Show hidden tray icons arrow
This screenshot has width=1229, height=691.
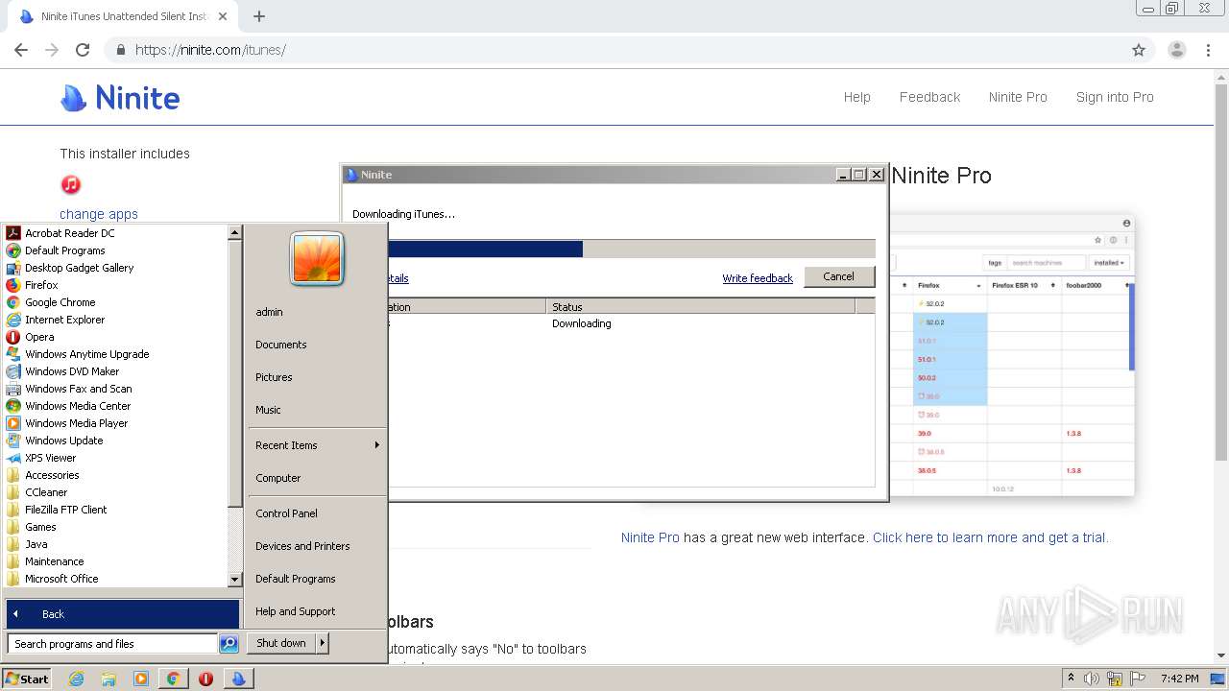pos(1071,679)
